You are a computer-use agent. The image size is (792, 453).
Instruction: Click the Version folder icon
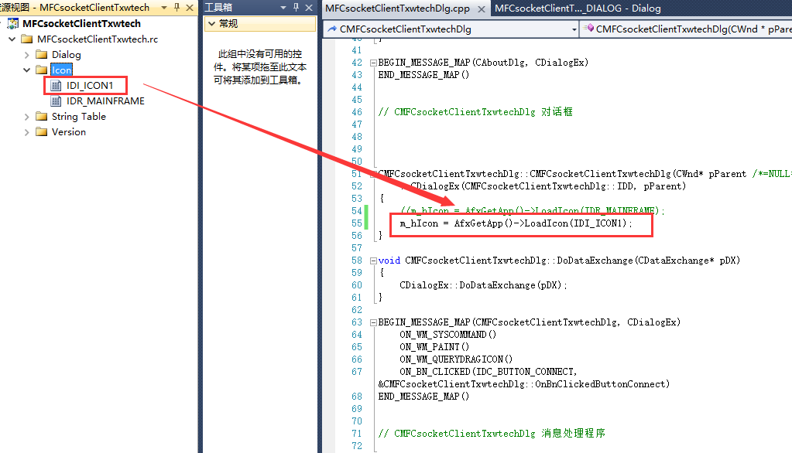42,132
